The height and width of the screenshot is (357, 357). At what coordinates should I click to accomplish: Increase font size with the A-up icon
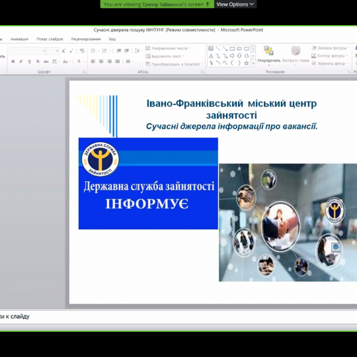click(63, 51)
